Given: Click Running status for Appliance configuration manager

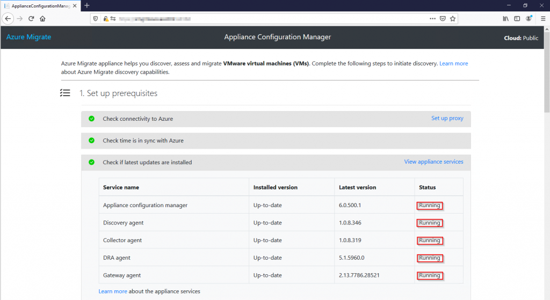Looking at the screenshot, I should pyautogui.click(x=429, y=206).
